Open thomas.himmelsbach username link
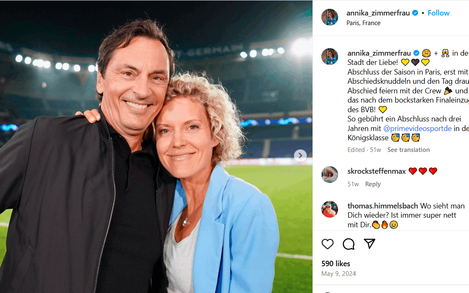This screenshot has height=293, width=469. point(383,206)
